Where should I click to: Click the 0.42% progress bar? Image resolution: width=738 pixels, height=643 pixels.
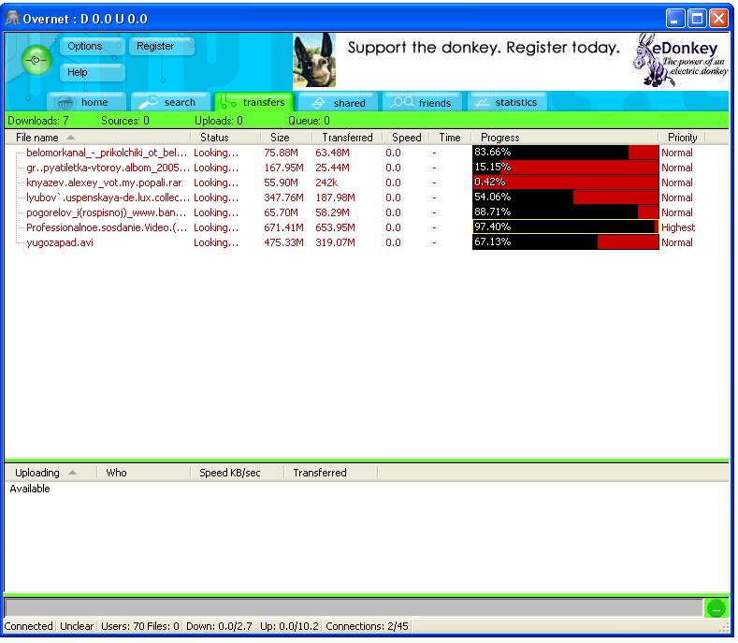pos(565,183)
